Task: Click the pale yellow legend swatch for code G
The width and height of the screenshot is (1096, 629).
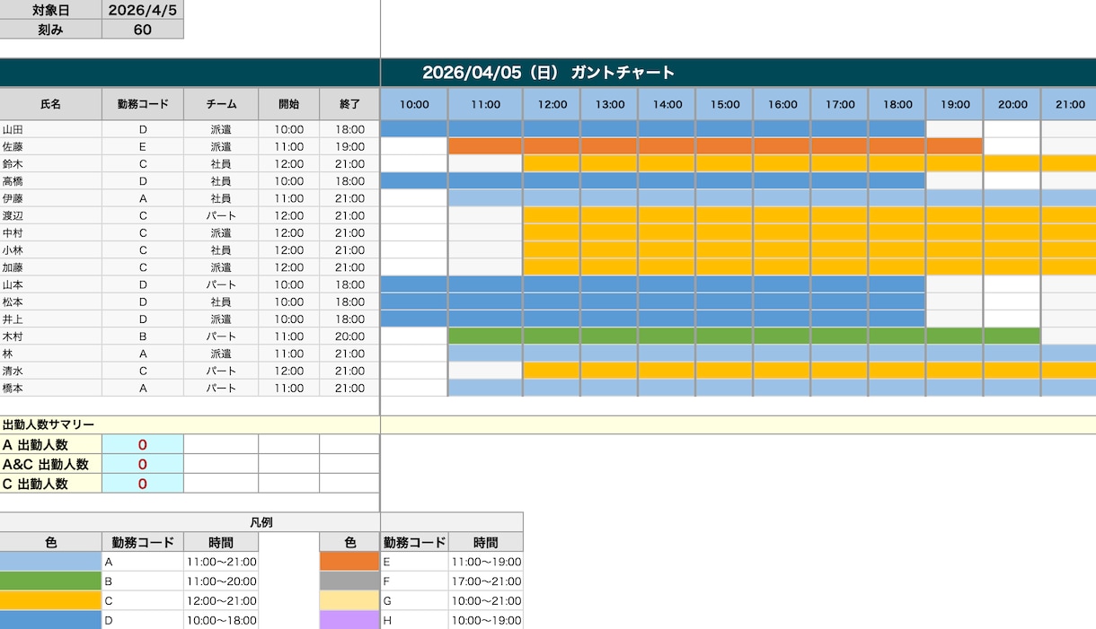Action: [350, 601]
